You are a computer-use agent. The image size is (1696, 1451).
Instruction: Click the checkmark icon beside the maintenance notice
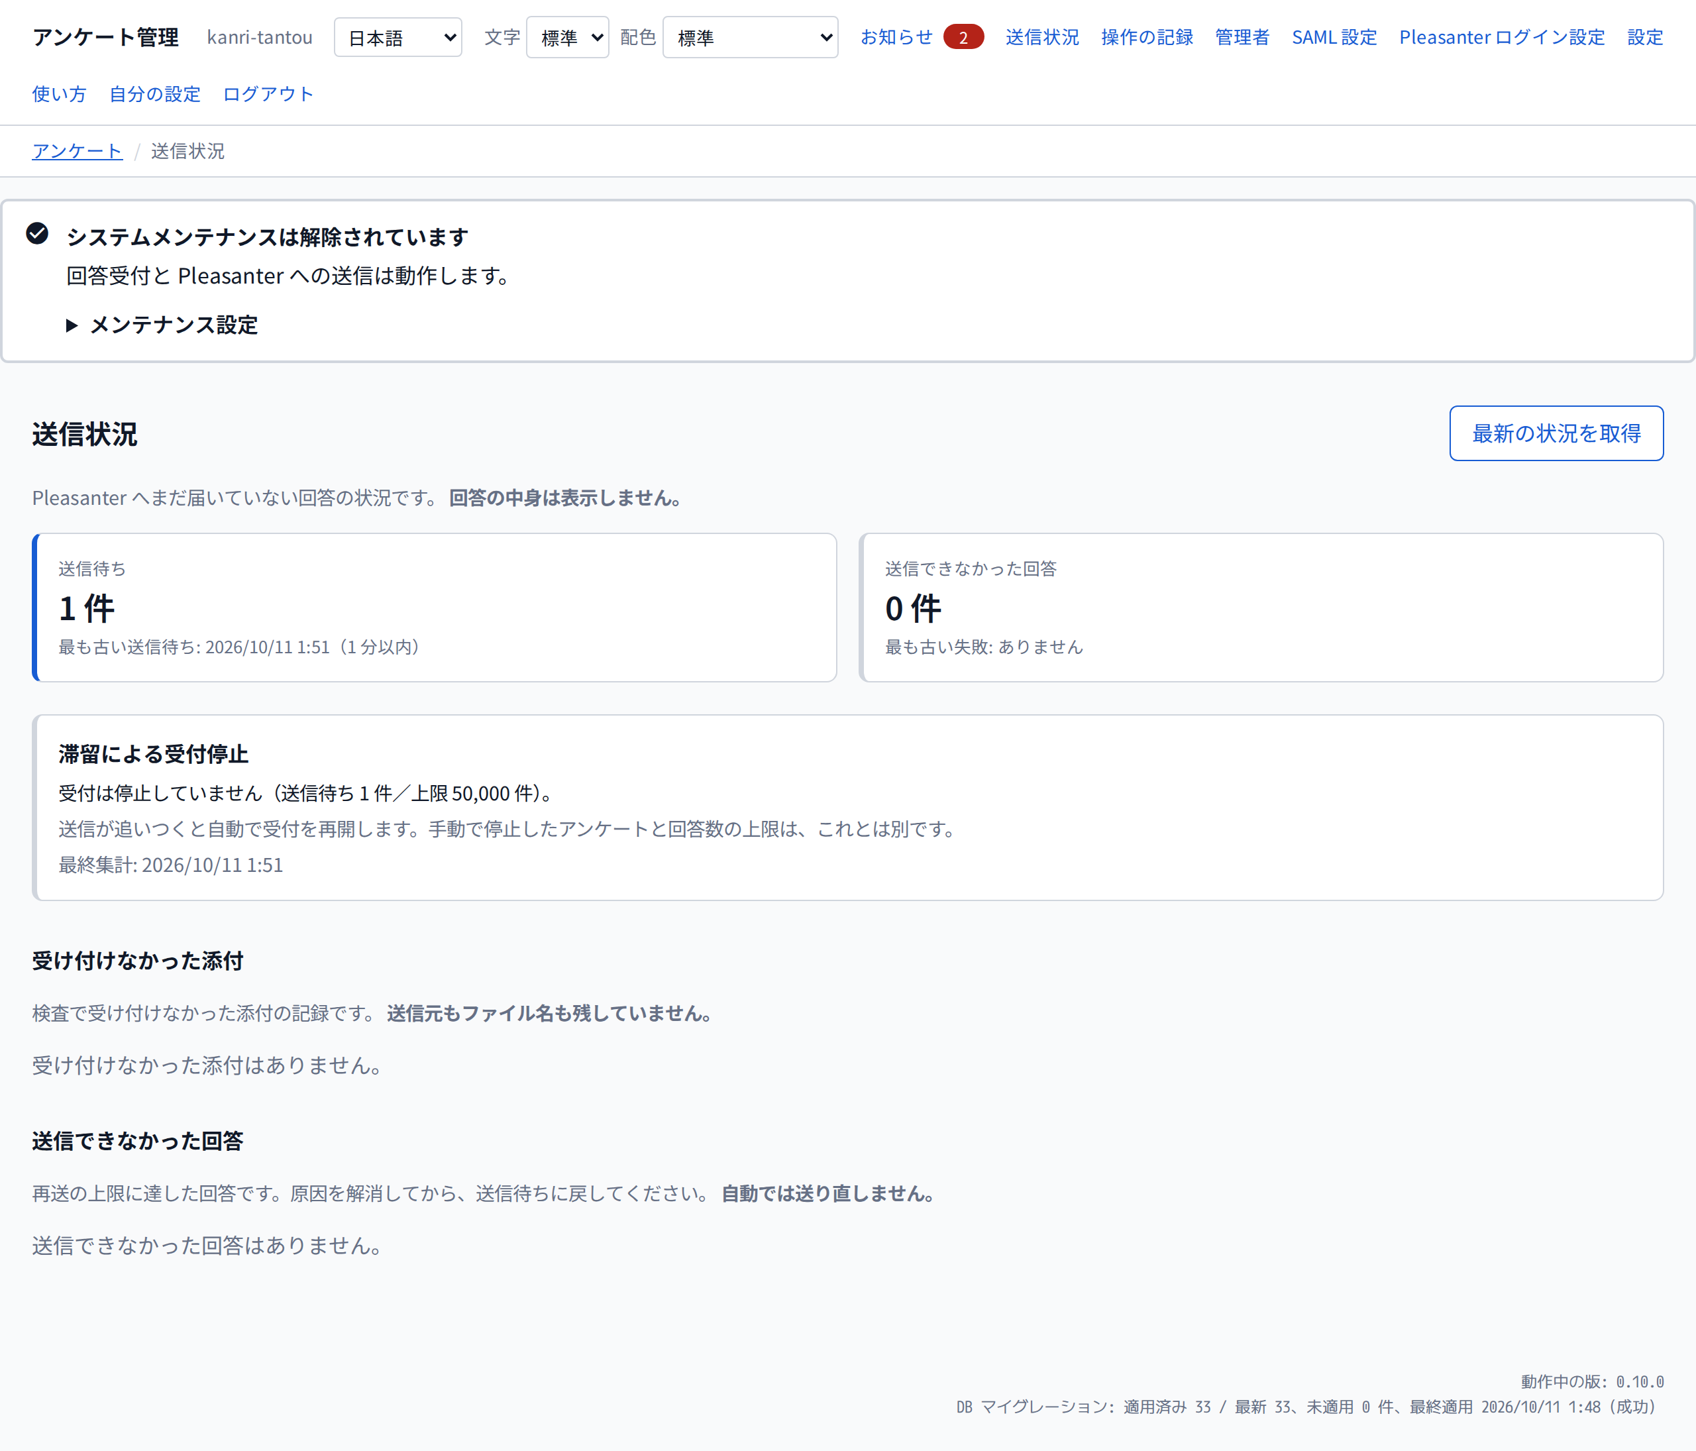pos(37,233)
